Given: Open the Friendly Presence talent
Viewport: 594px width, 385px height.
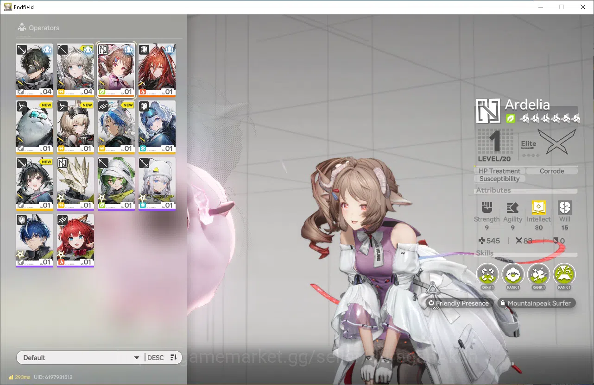Looking at the screenshot, I should pos(458,304).
